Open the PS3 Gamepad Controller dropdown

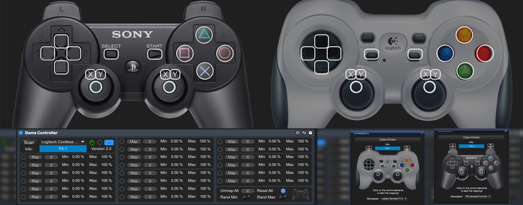tap(477, 196)
